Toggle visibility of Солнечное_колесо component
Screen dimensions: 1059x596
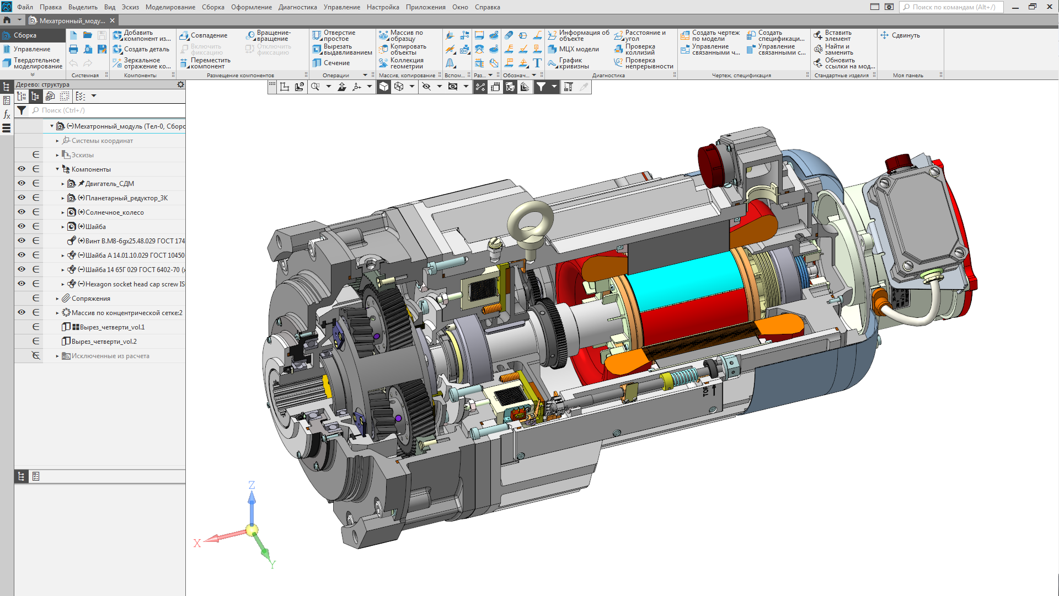(x=22, y=212)
